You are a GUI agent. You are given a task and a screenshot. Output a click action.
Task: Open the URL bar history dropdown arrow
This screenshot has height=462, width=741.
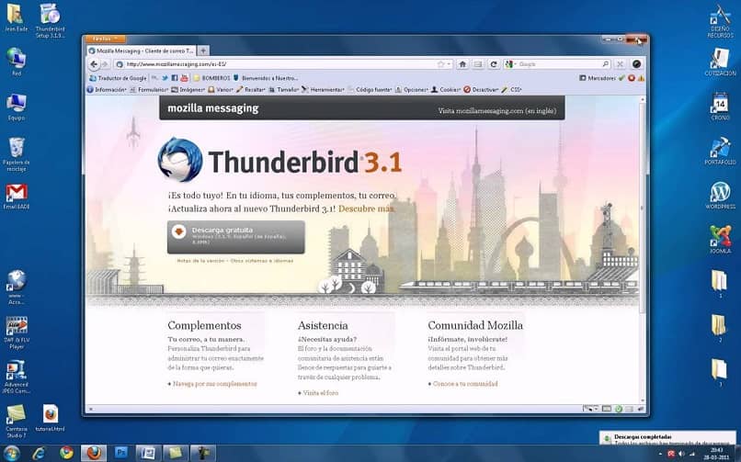449,64
